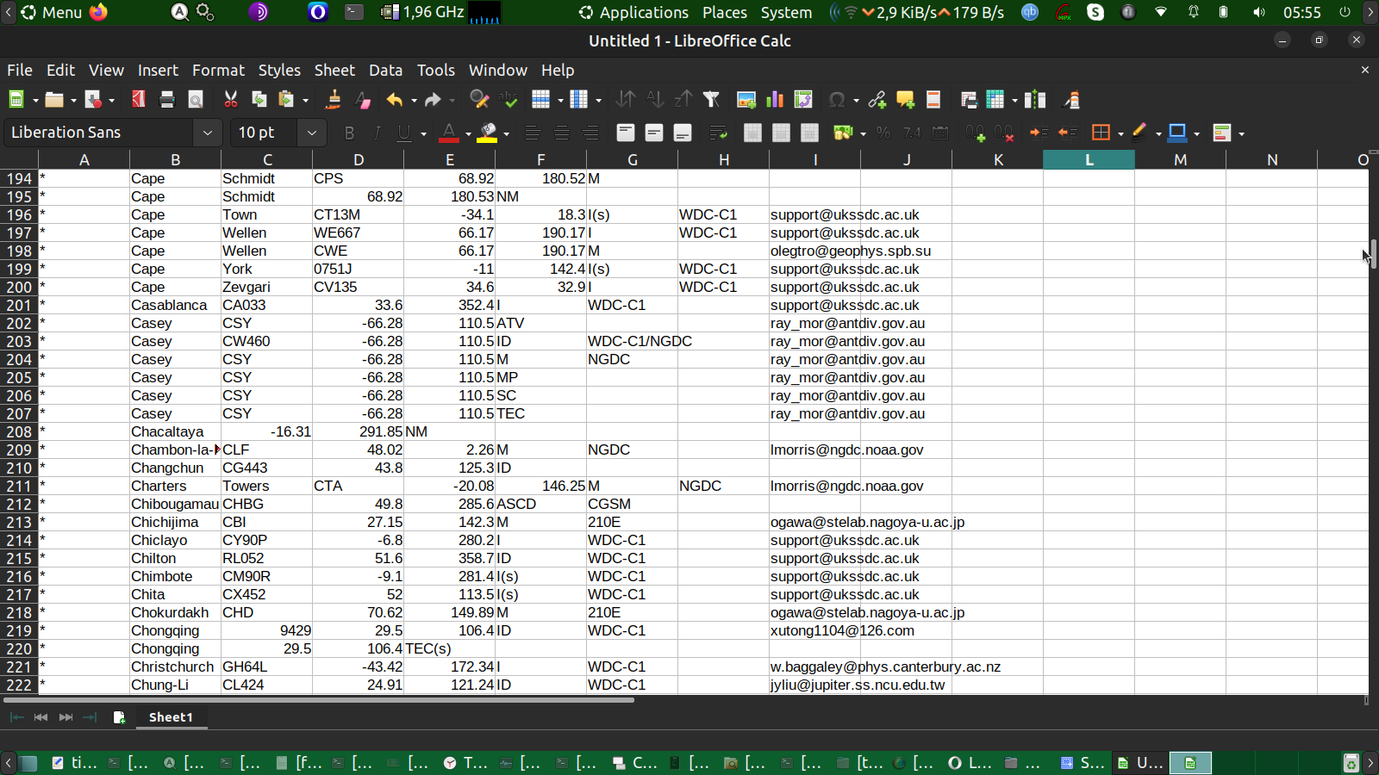Click the Insert Image icon

point(746,100)
